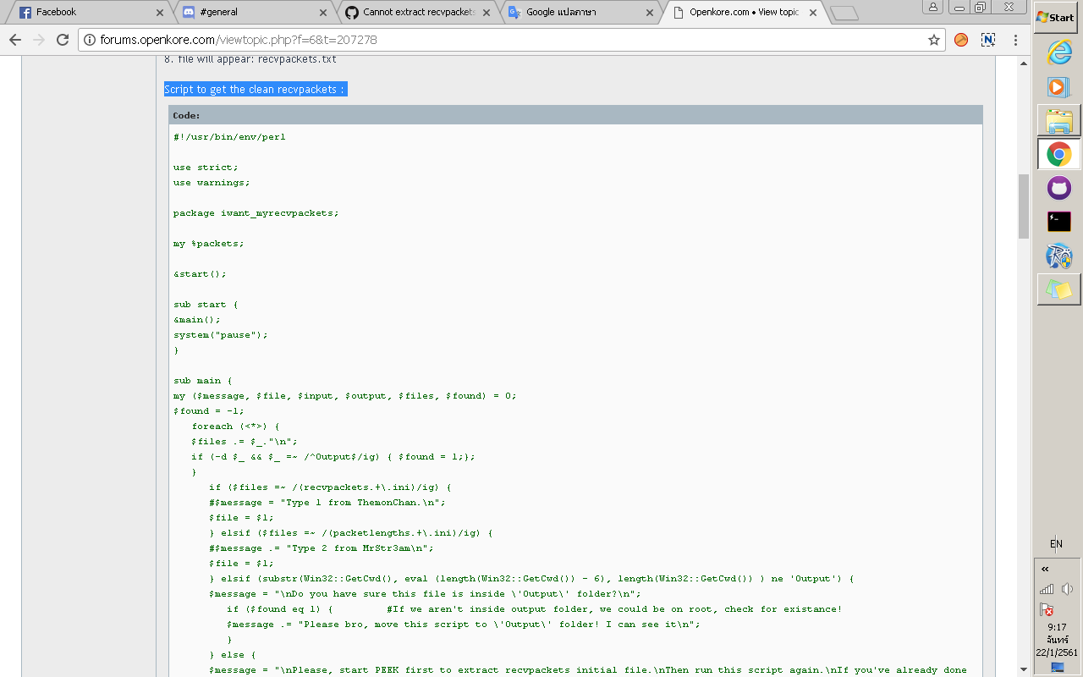Open Sticky Notes from the taskbar
1083x677 pixels.
1058,289
